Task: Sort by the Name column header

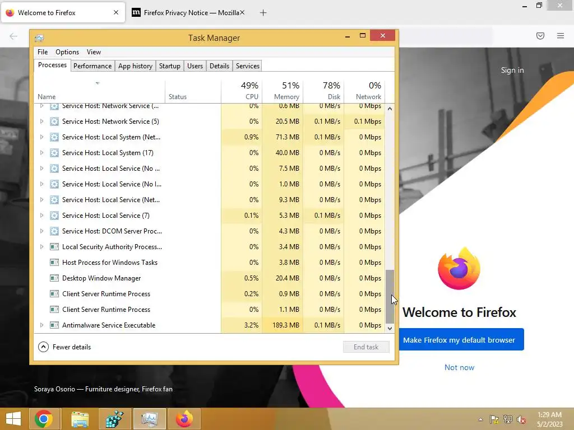Action: [x=100, y=91]
